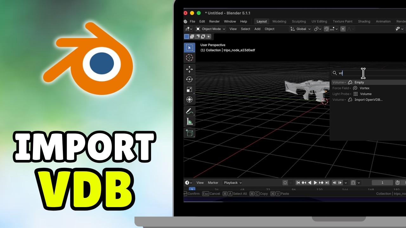Select the Scale tool

[189, 90]
